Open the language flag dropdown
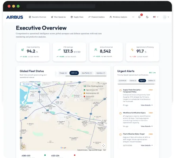Viewport: 175px width, 158px height. [156, 17]
